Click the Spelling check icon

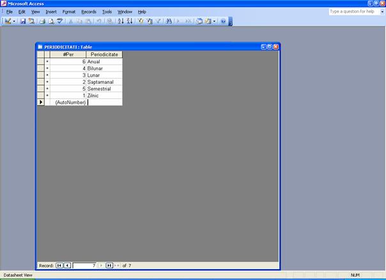60,21
